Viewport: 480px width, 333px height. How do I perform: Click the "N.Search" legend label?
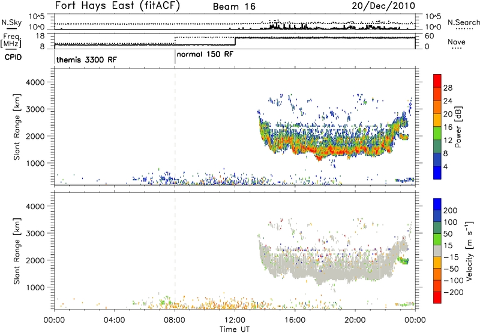coord(463,22)
